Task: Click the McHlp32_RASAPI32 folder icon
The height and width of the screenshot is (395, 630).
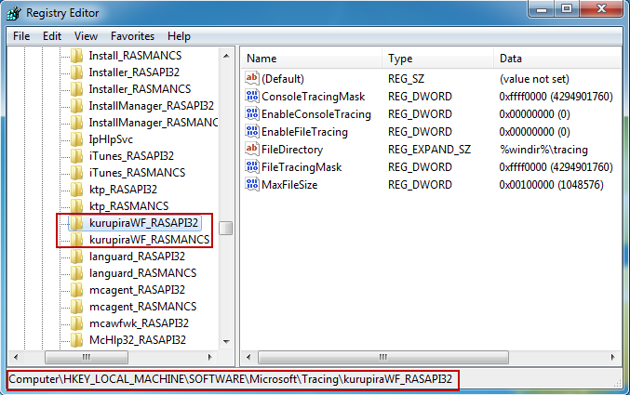Action: pyautogui.click(x=76, y=340)
